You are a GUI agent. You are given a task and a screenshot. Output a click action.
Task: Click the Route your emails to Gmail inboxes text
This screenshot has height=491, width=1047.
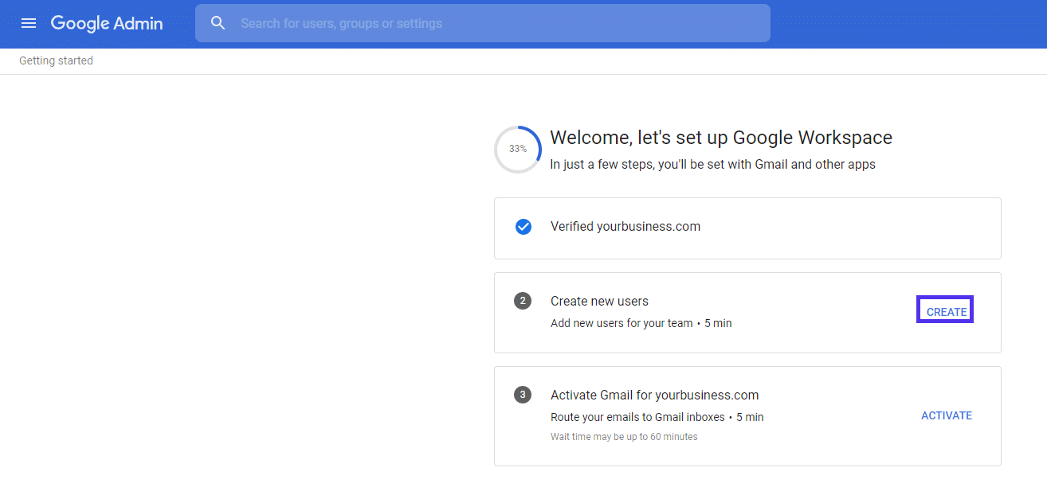point(637,417)
